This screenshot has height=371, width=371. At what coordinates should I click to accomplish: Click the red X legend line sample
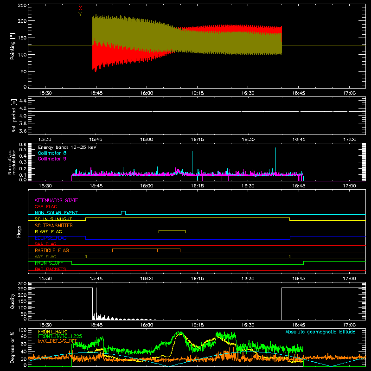tap(55, 10)
